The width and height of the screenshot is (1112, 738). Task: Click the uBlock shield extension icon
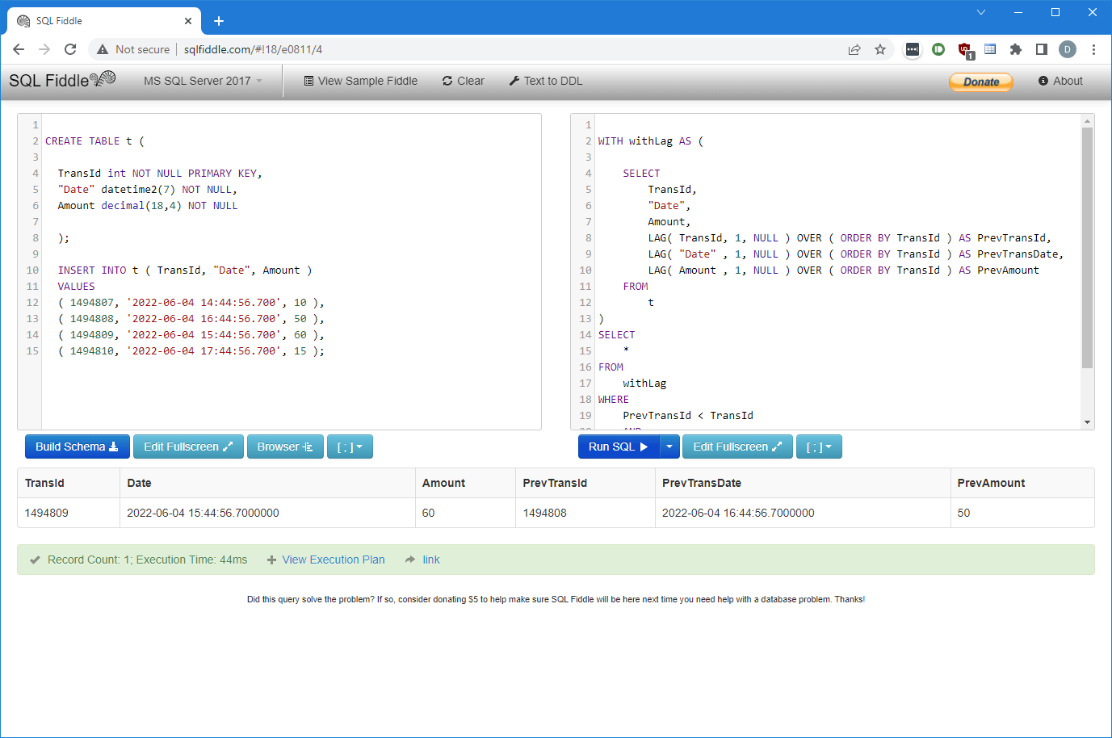point(964,50)
